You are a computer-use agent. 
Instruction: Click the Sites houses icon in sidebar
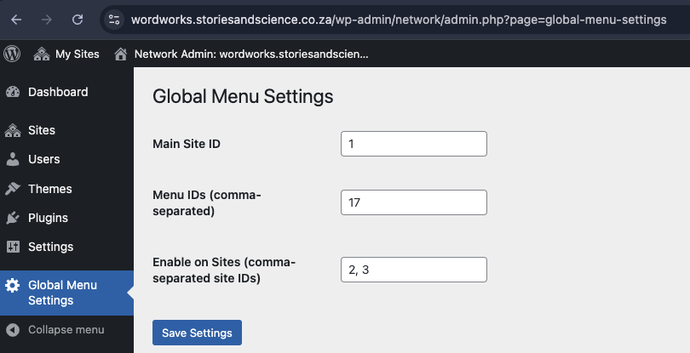click(x=13, y=130)
